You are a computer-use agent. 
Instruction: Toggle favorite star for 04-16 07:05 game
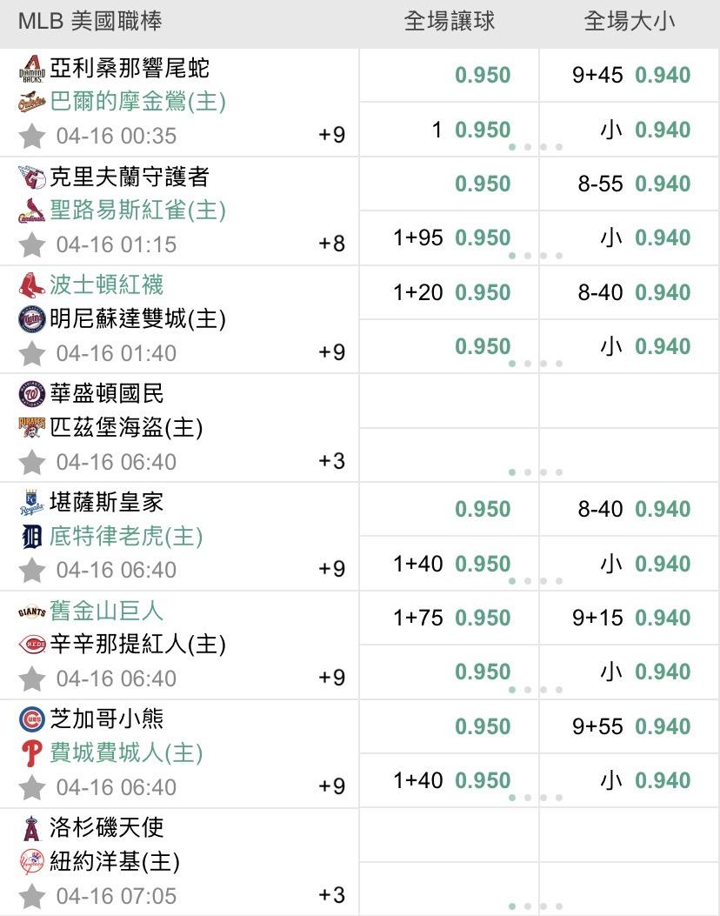[32, 895]
